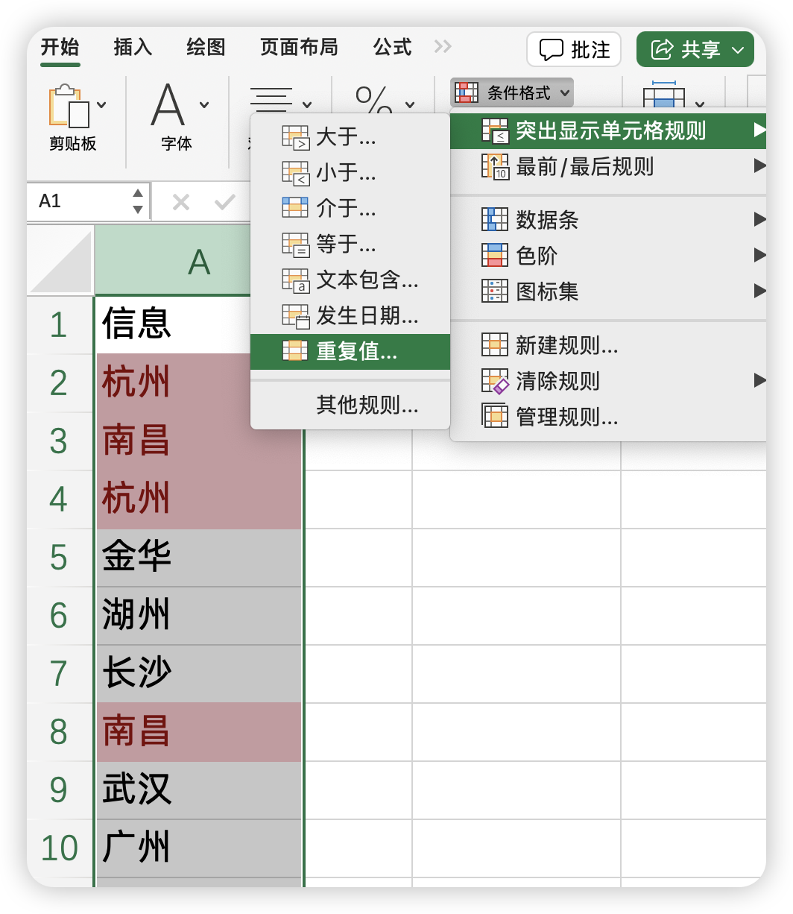
Task: Select the cell containing 武汉
Action: (x=199, y=790)
